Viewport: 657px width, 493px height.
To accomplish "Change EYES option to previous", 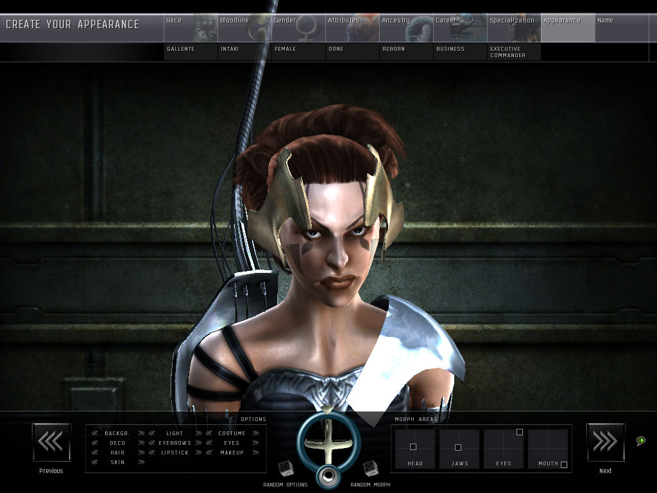I will tap(209, 443).
